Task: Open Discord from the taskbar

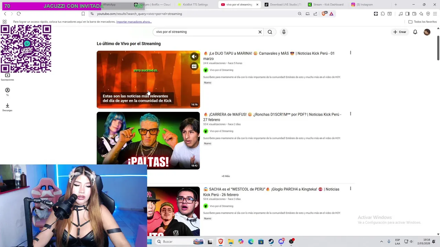Action: pos(281,242)
